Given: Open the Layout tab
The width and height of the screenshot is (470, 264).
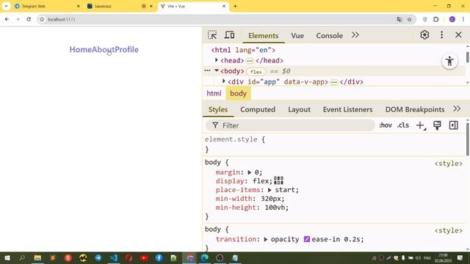Looking at the screenshot, I should tap(299, 109).
